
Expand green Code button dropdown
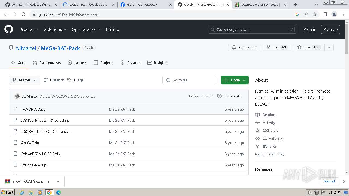(235, 80)
